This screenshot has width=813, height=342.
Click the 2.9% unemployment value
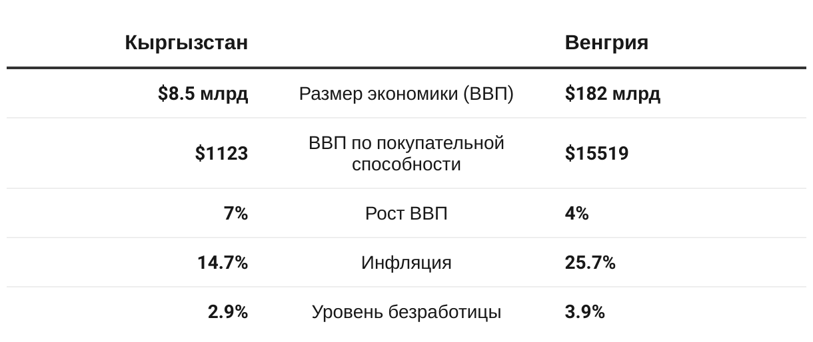[x=228, y=312]
